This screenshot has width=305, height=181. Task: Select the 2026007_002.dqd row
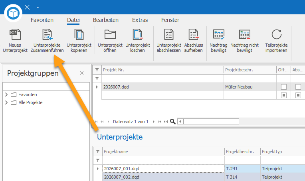(163, 177)
